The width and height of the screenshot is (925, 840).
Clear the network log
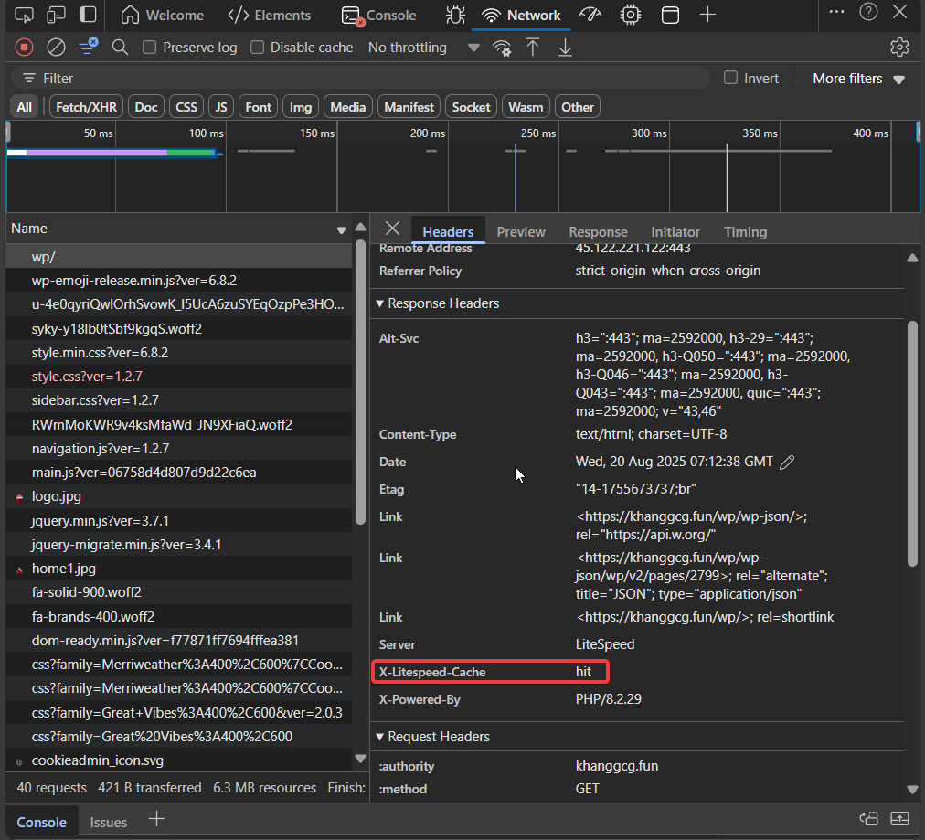click(56, 48)
